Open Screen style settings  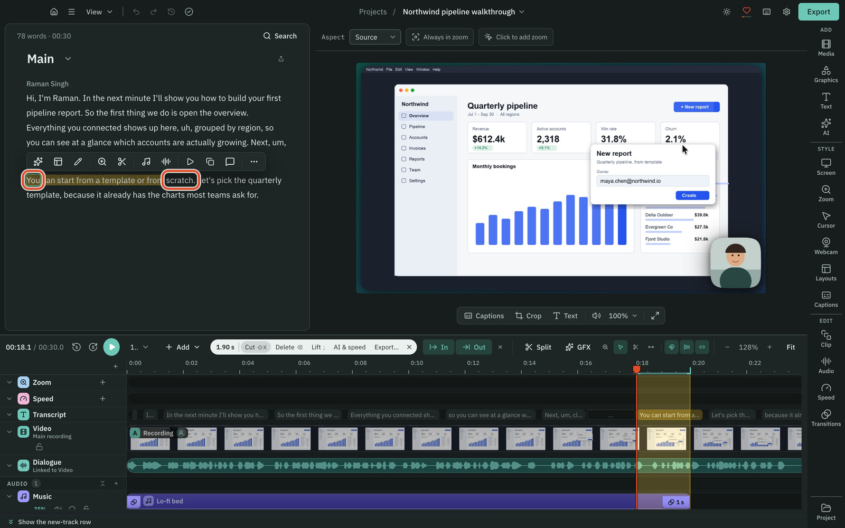[826, 167]
